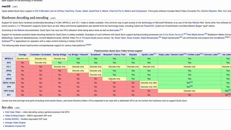Select Cantiga 'Decode only' cell in MPEG-2 row
231x130 pixels.
pos(22,58)
